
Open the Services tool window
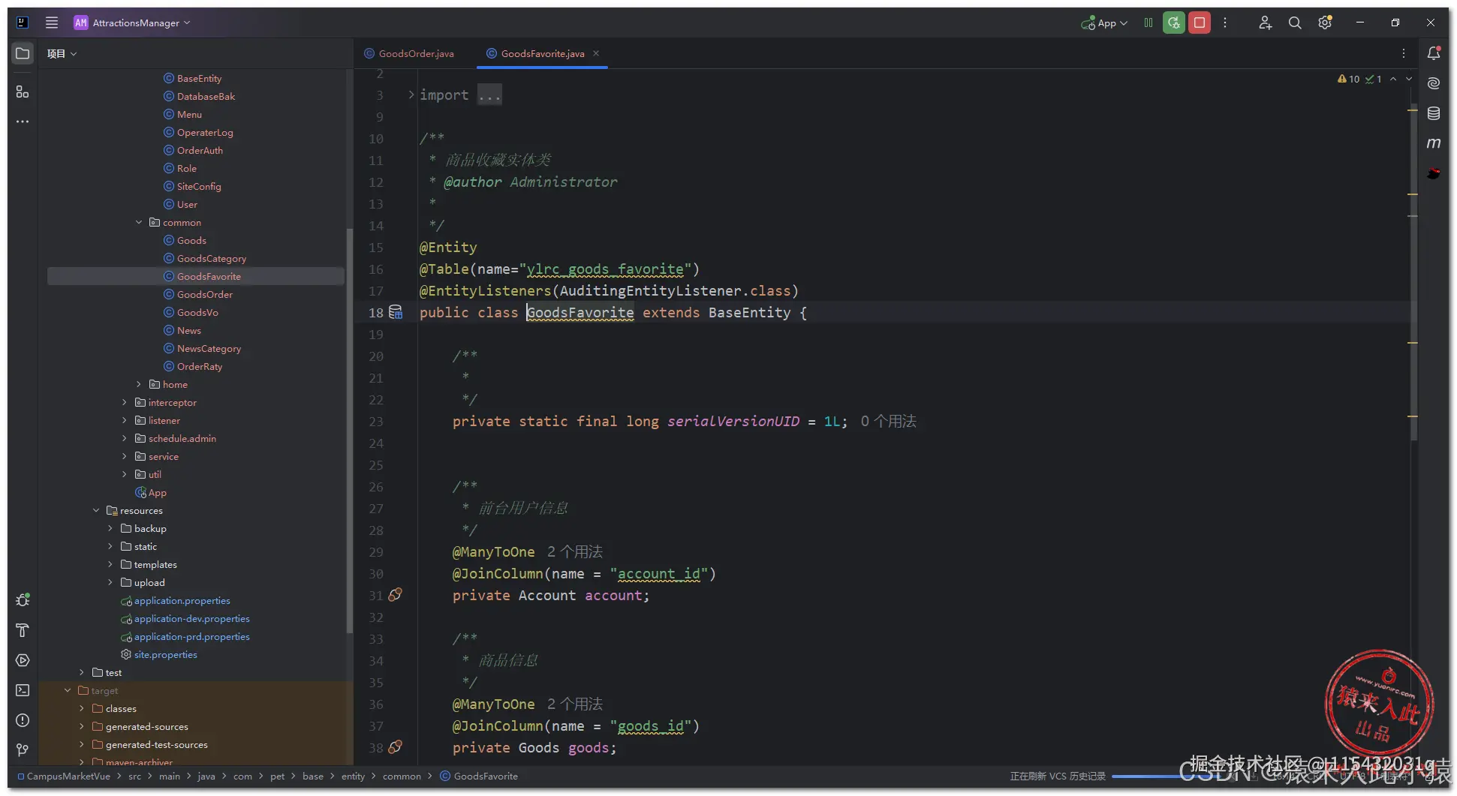[x=23, y=660]
